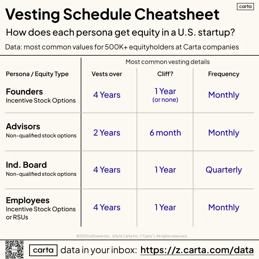
Task: Click the Quarterly frequency cell
Action: 224,170
